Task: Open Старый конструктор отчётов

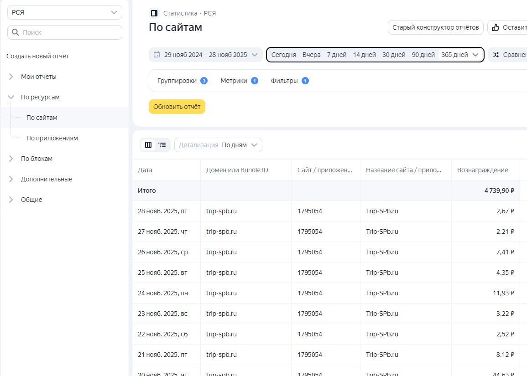Action: point(435,27)
